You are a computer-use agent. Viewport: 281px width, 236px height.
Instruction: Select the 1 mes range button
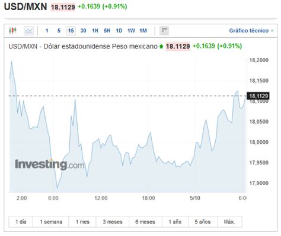coord(82,222)
